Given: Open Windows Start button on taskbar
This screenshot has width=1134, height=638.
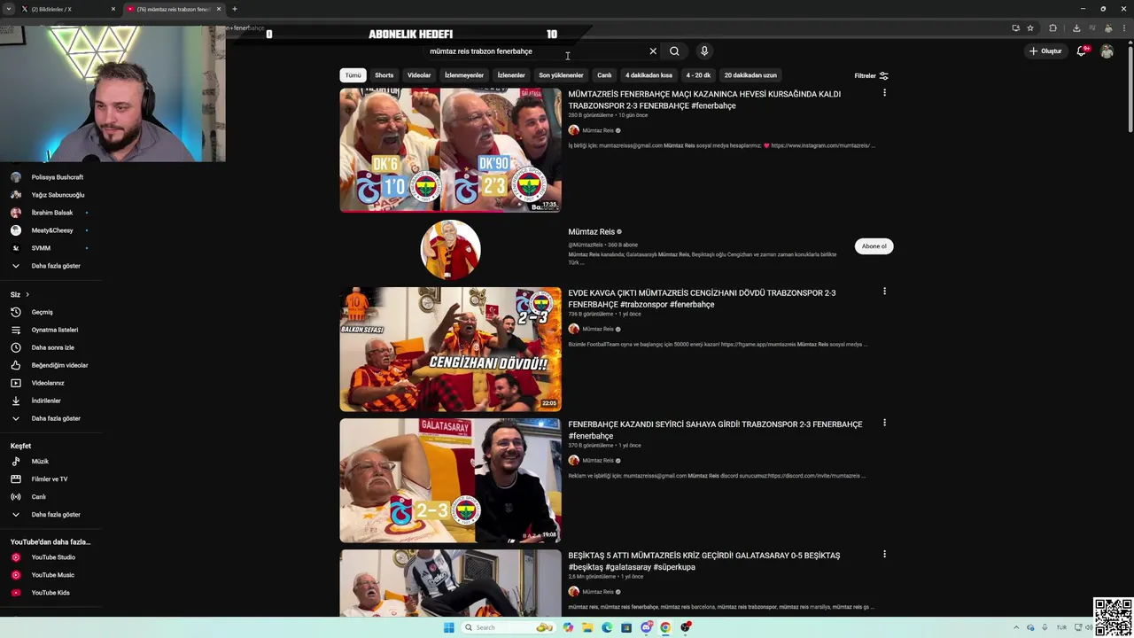Looking at the screenshot, I should click(449, 627).
